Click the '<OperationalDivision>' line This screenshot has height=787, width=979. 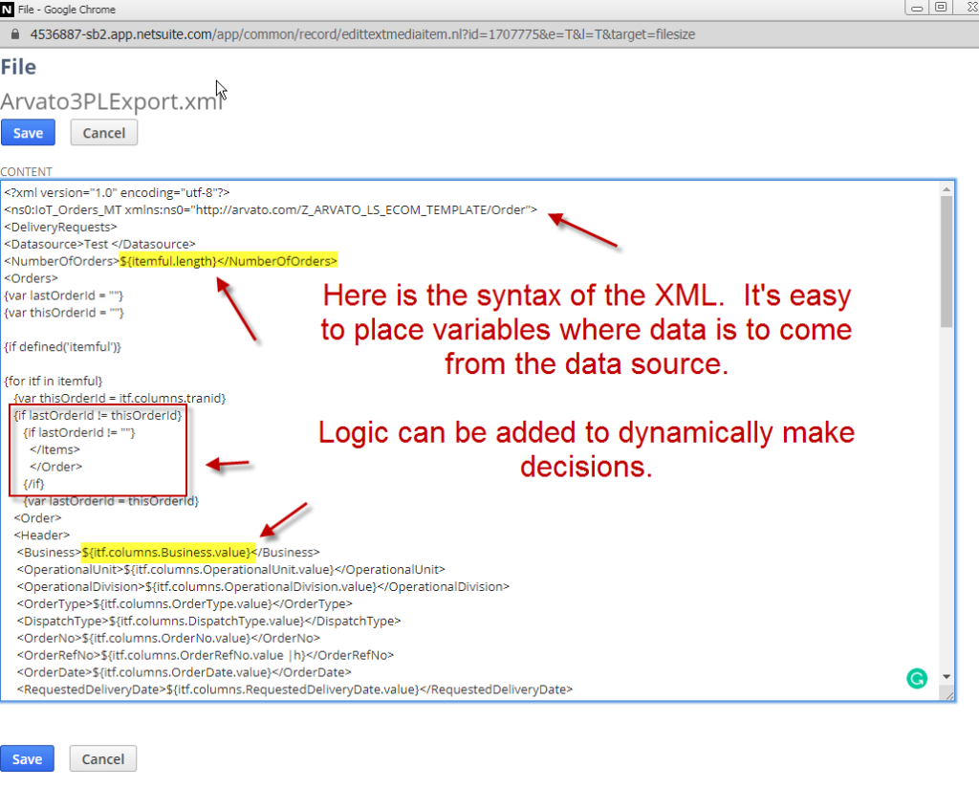pyautogui.click(x=263, y=586)
